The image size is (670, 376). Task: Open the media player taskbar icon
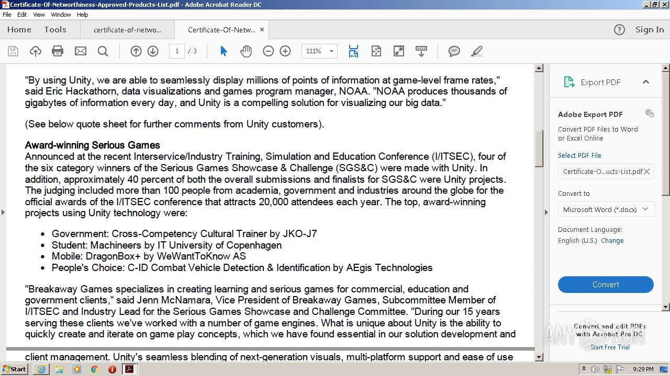click(77, 369)
